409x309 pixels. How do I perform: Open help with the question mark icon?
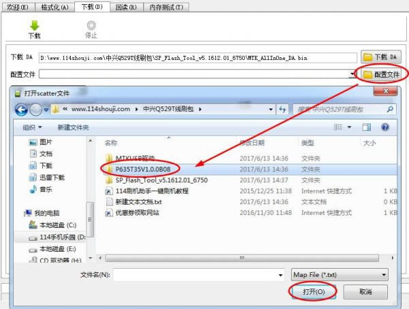click(385, 127)
